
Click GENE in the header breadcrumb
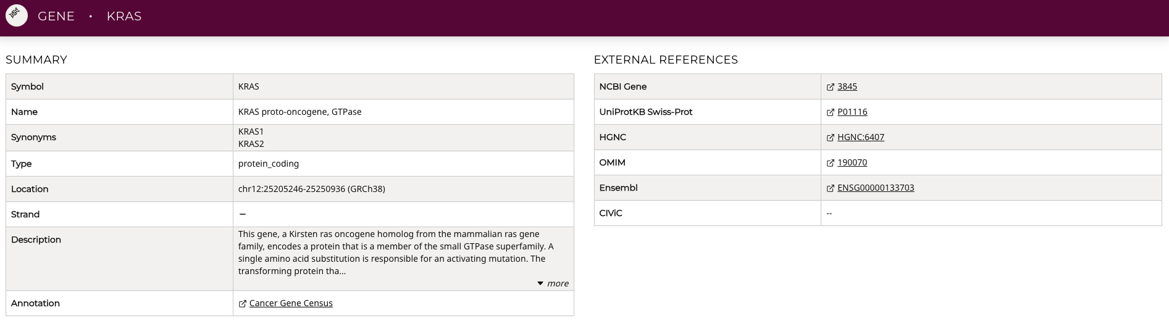(56, 16)
